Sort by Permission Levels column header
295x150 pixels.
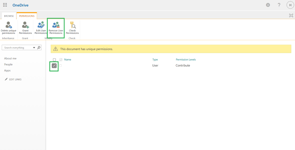click(186, 60)
